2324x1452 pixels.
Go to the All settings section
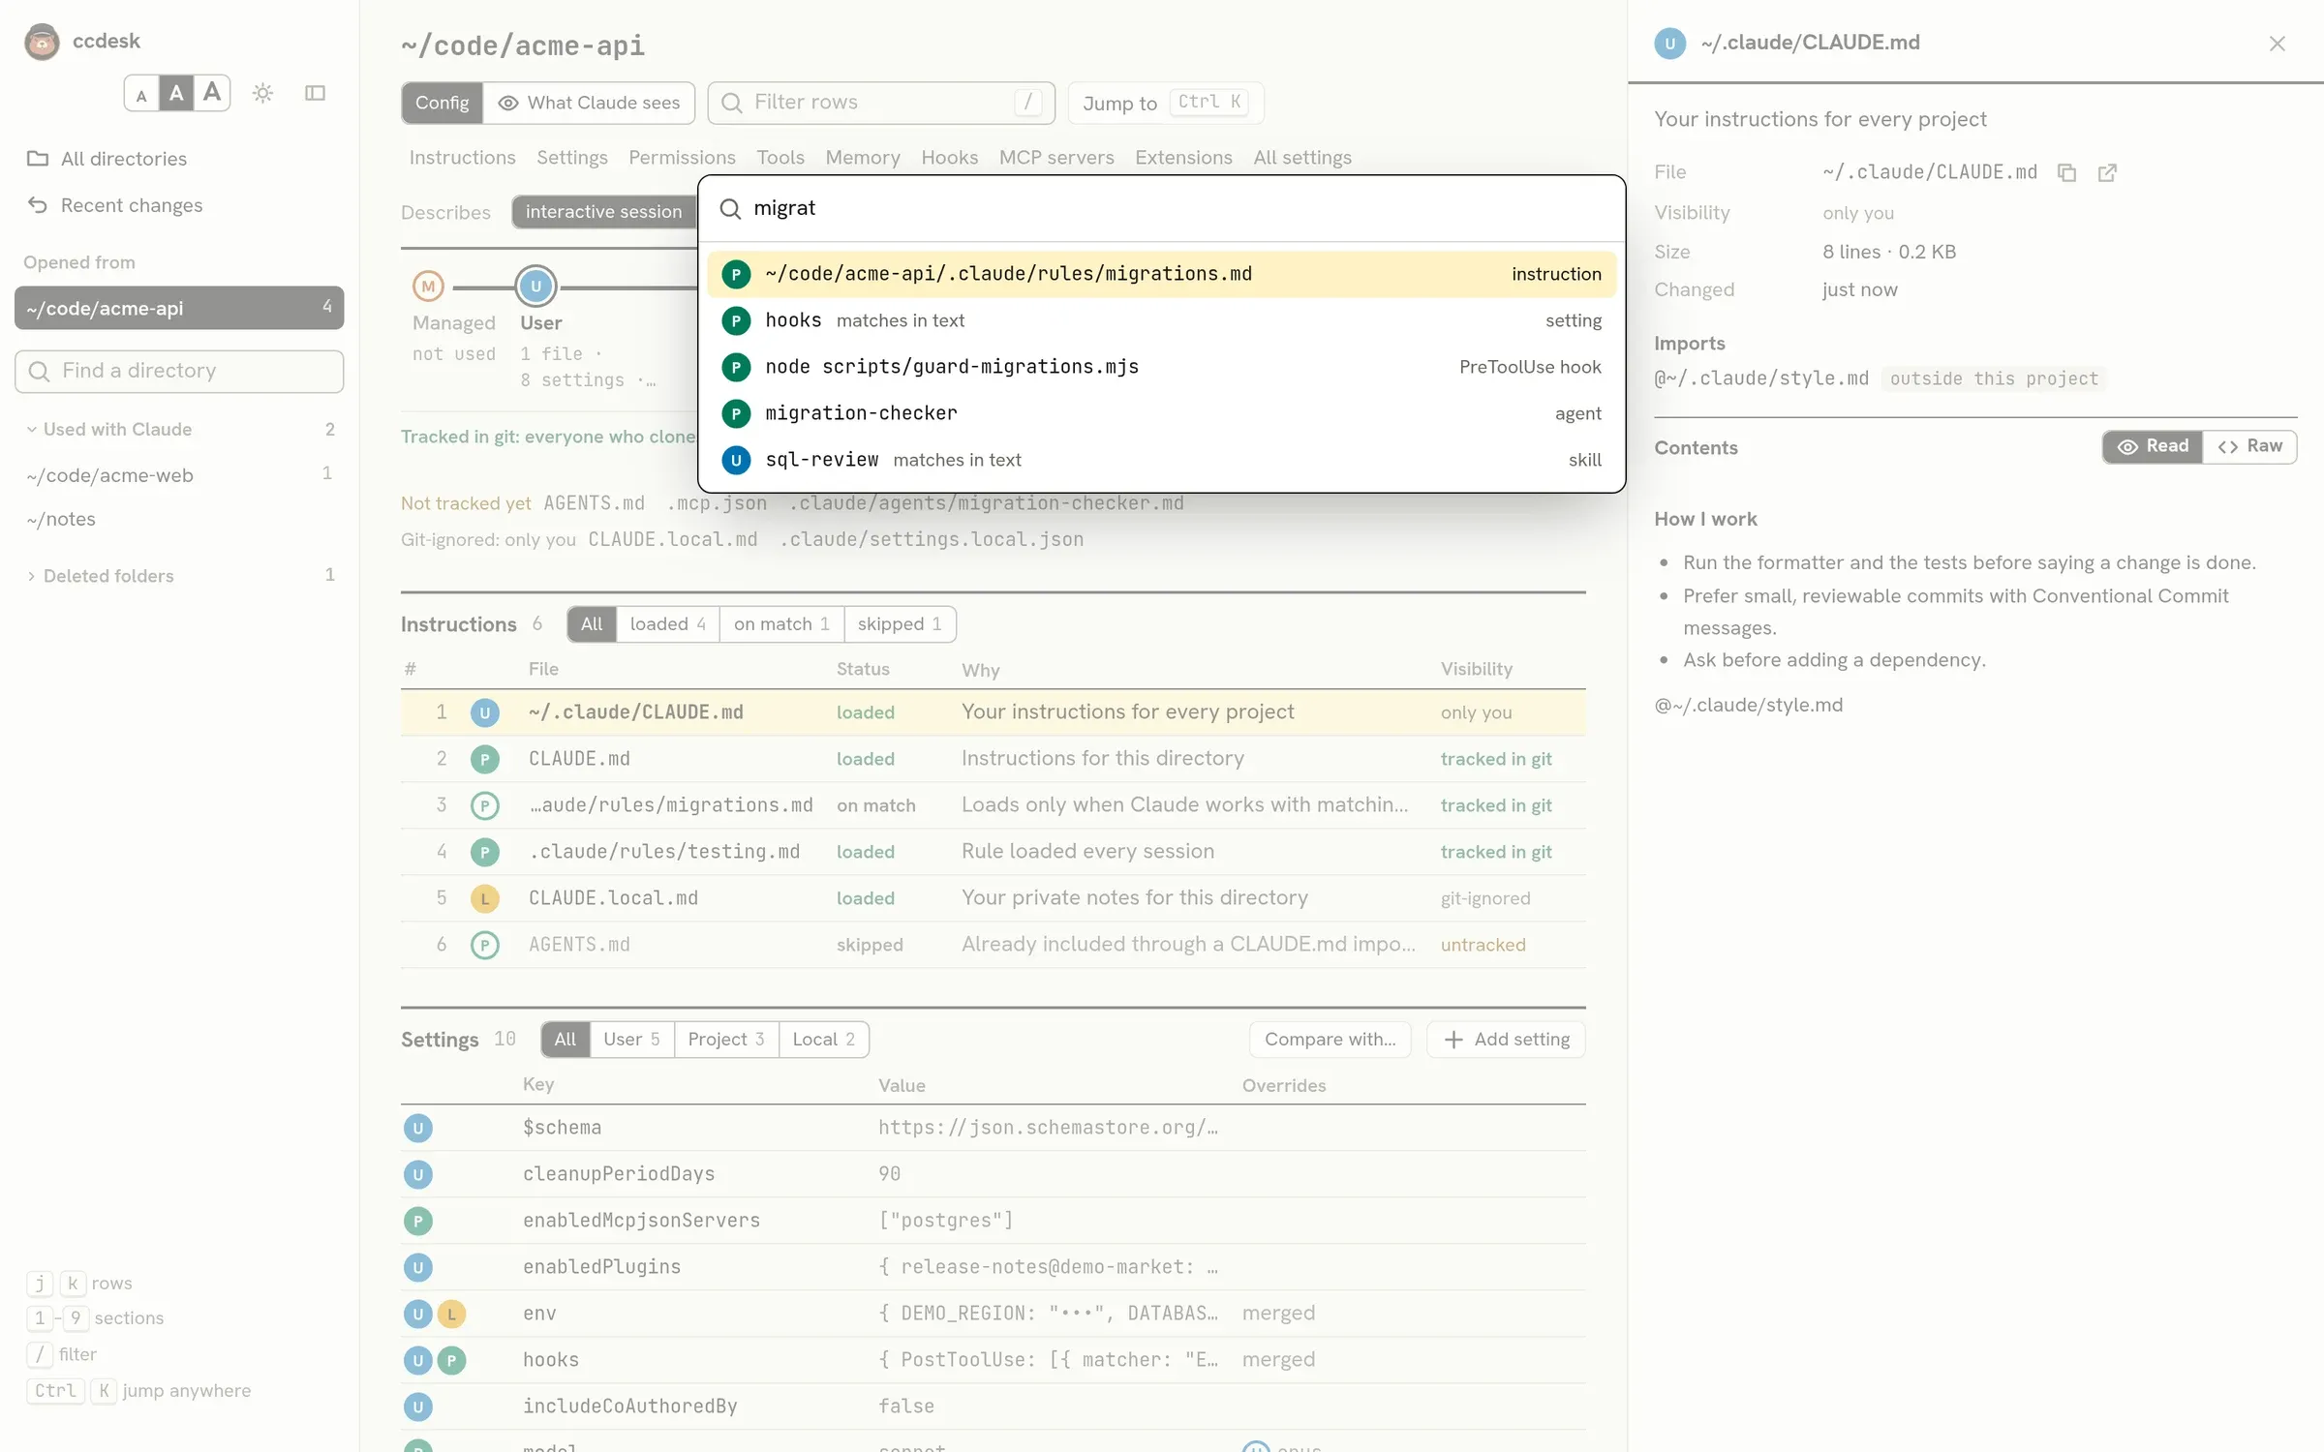pos(1302,157)
